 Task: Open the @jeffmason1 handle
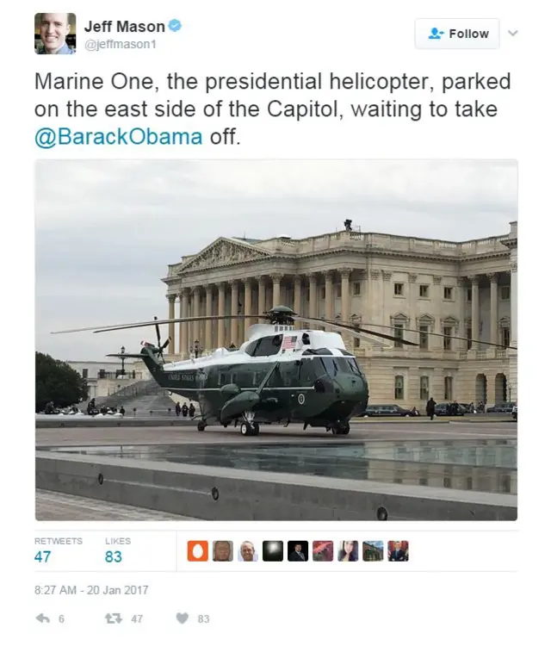(121, 44)
